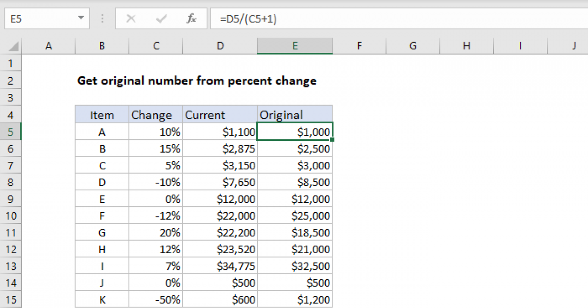Image resolution: width=588 pixels, height=308 pixels.
Task: Select the Change header cell
Action: point(156,115)
